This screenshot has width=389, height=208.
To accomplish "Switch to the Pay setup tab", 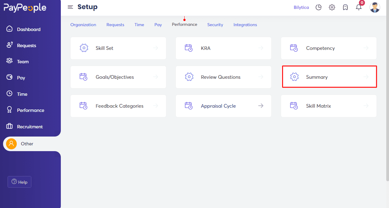I will (158, 25).
